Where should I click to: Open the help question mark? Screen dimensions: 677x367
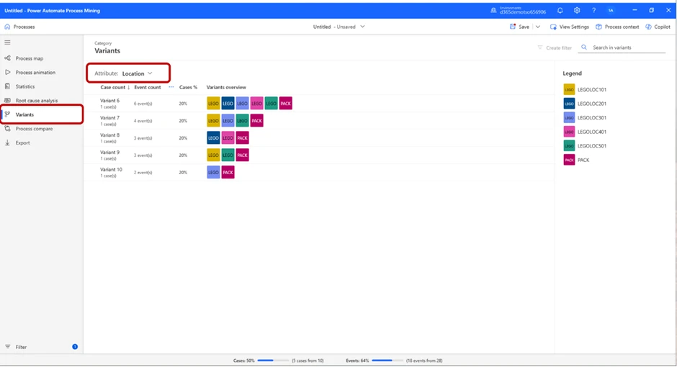tap(593, 10)
